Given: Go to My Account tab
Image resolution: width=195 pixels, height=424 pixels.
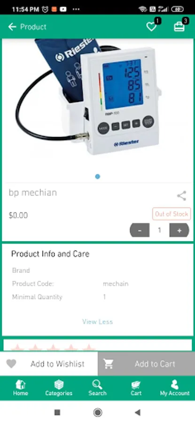Looking at the screenshot, I should 175,388.
